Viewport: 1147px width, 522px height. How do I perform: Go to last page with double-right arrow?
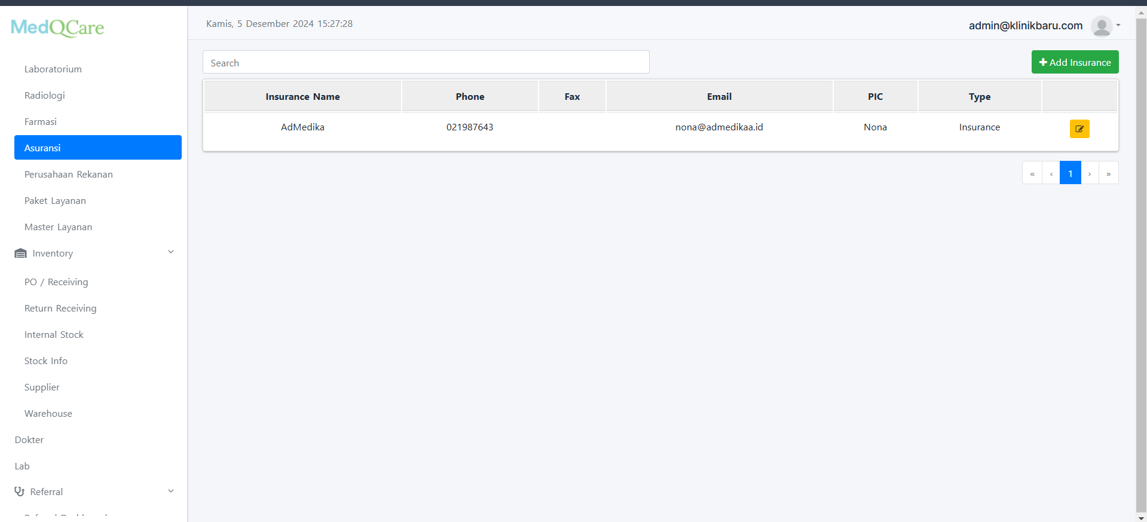(1108, 173)
